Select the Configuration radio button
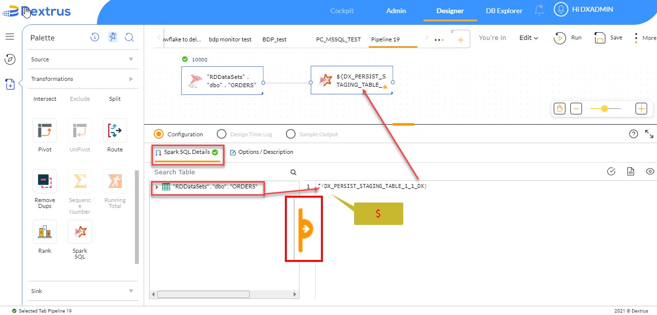 coord(158,134)
